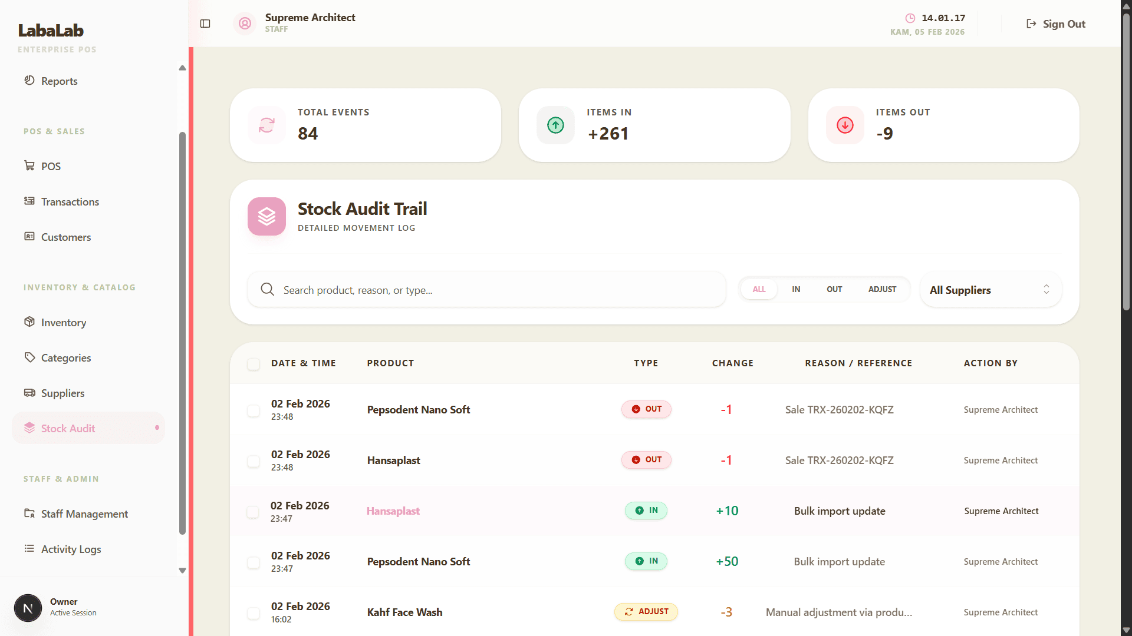Click the Customers card icon
Image resolution: width=1132 pixels, height=636 pixels.
point(29,236)
